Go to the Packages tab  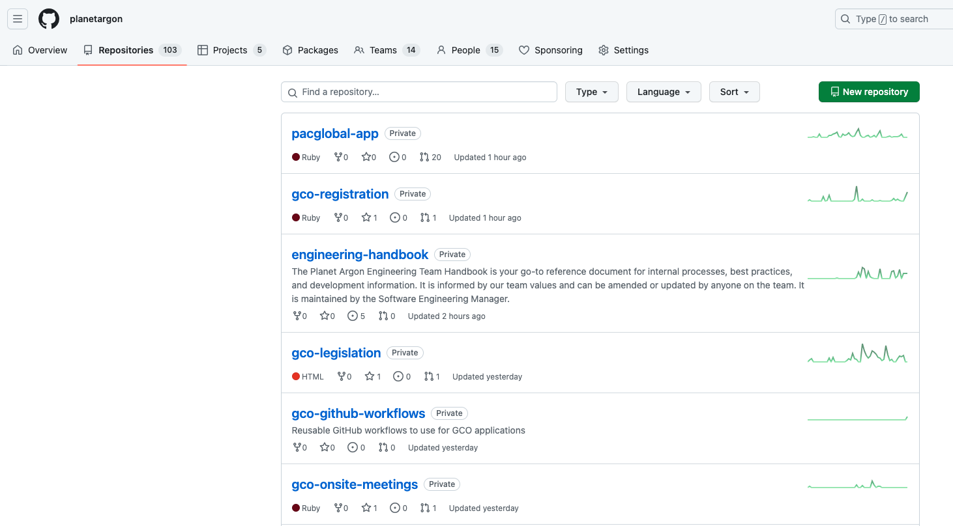(x=310, y=50)
